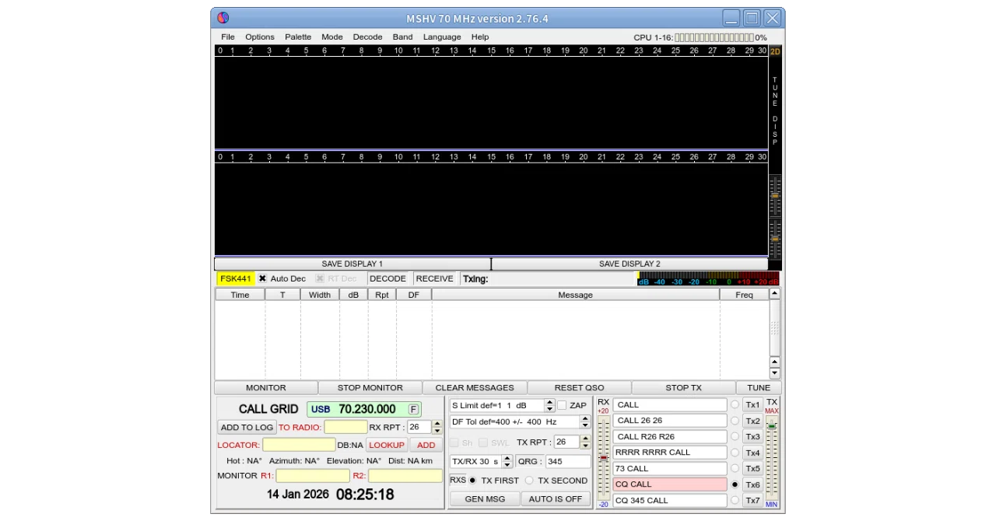996x521 pixels.
Task: Open the Options menu
Action: tap(260, 37)
